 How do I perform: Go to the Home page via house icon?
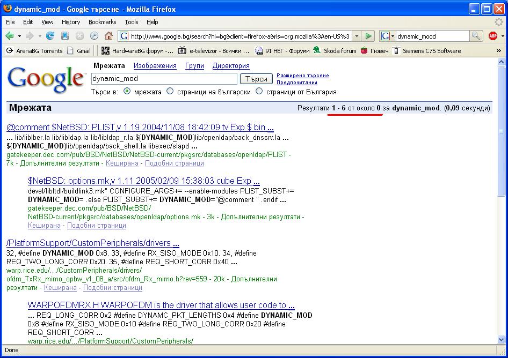[108, 36]
